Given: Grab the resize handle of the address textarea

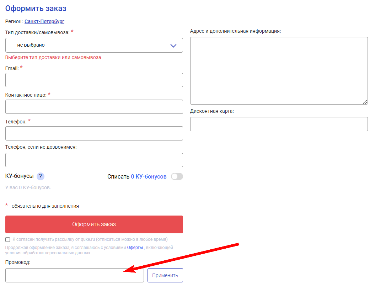Looking at the screenshot, I should (x=365, y=102).
